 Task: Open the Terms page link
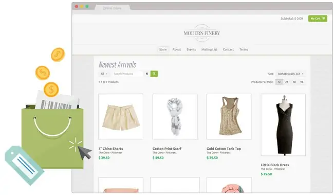coord(244,49)
